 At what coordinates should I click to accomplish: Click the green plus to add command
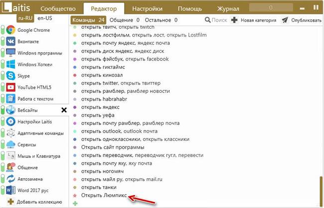pos(75,204)
